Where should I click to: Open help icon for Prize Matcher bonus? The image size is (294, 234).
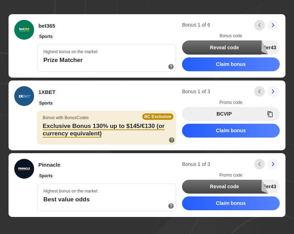pos(171,67)
